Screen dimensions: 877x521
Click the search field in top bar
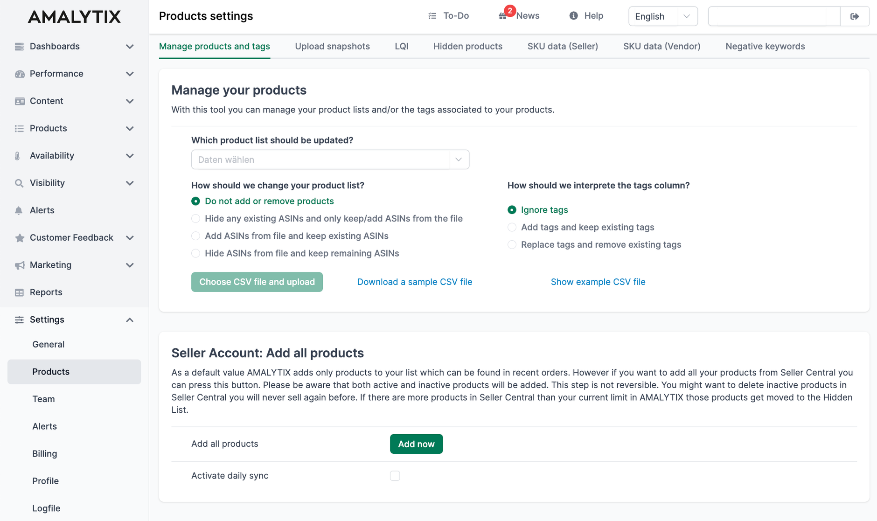point(774,16)
